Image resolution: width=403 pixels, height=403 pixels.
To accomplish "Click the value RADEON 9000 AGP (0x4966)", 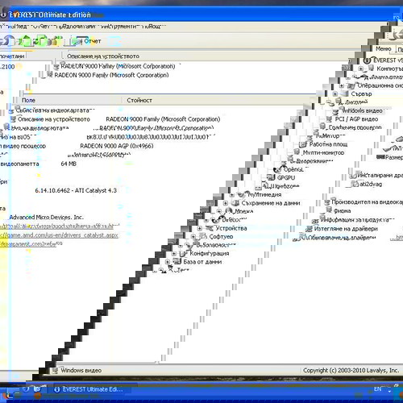I will click(x=117, y=146).
